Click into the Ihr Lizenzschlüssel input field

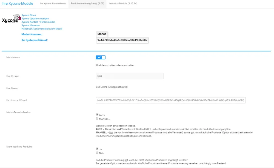170,100
